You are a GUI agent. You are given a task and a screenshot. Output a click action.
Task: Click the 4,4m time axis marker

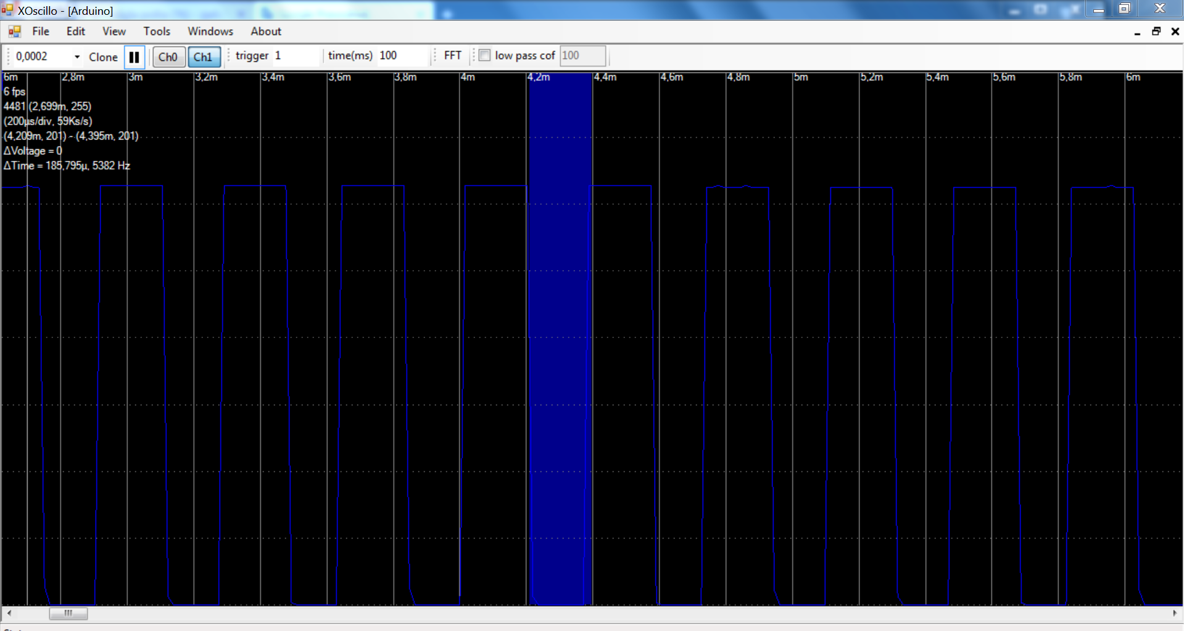tap(605, 77)
